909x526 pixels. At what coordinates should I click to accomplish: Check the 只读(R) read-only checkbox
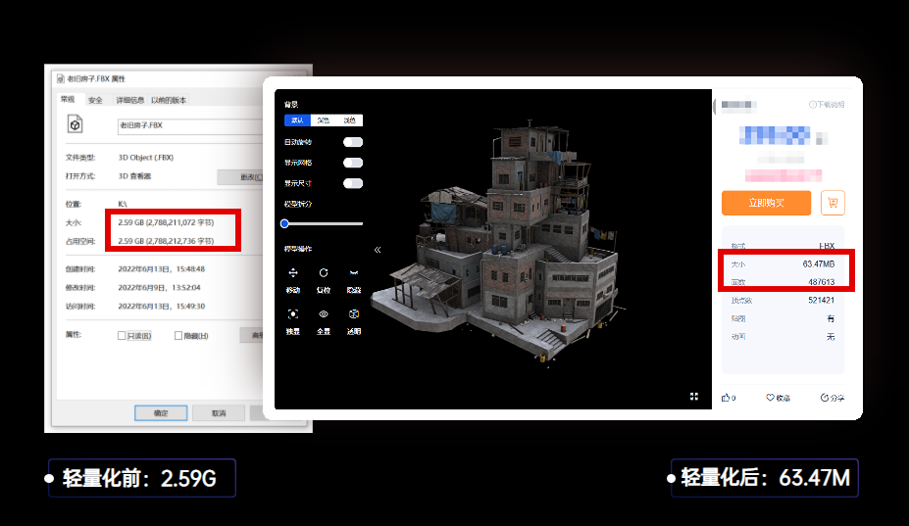[122, 335]
